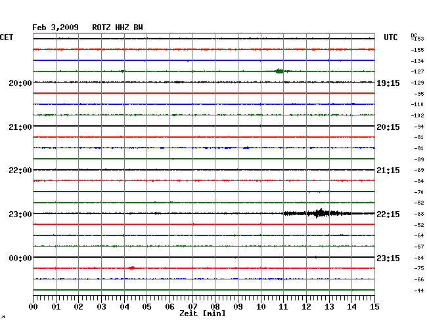Select the '02' minute tick label
Image resolution: width=427 pixels, height=324 pixels.
78,306
